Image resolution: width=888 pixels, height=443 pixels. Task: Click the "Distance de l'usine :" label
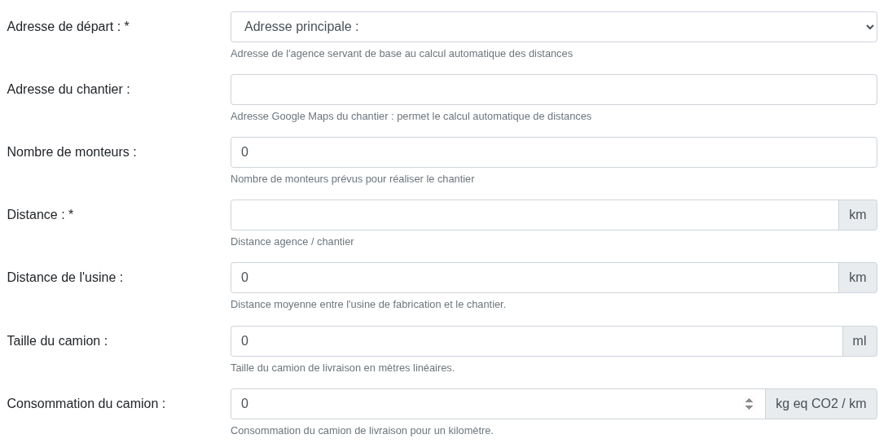click(65, 278)
